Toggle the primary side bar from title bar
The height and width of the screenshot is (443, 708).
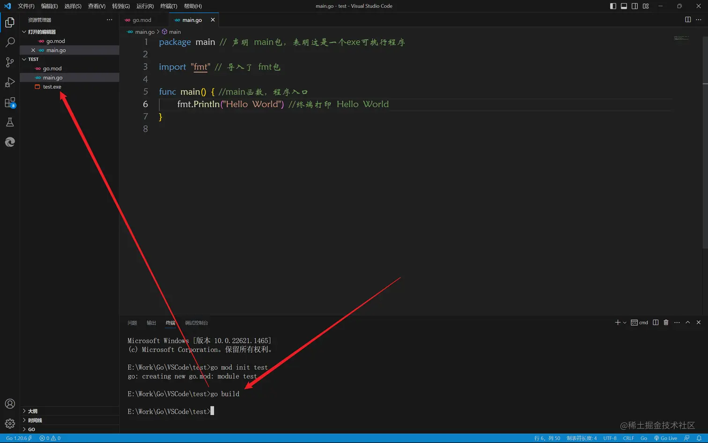pos(613,6)
